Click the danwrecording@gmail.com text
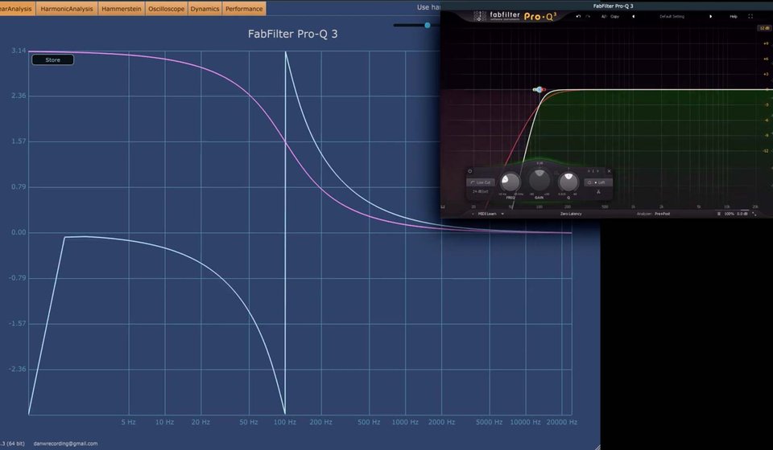The image size is (773, 450). coord(65,444)
